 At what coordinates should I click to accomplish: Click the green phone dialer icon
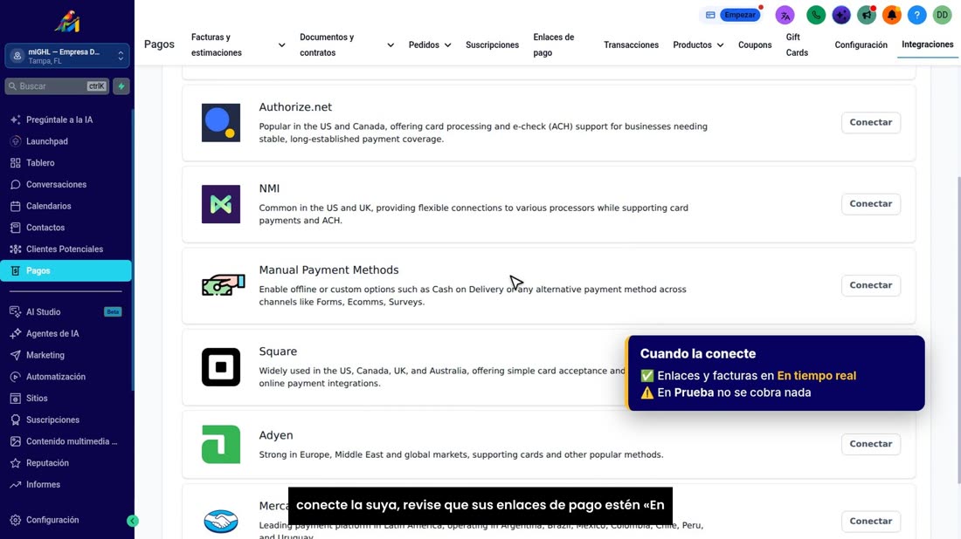coord(816,16)
